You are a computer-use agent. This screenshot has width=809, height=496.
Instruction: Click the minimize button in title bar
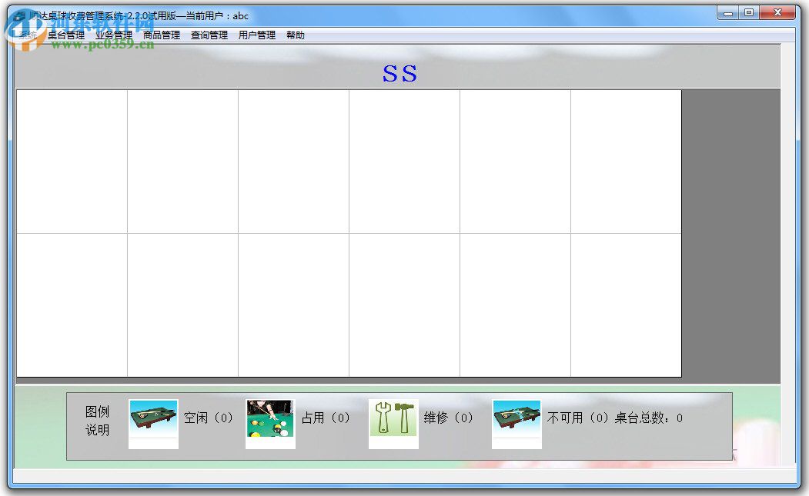pyautogui.click(x=727, y=13)
